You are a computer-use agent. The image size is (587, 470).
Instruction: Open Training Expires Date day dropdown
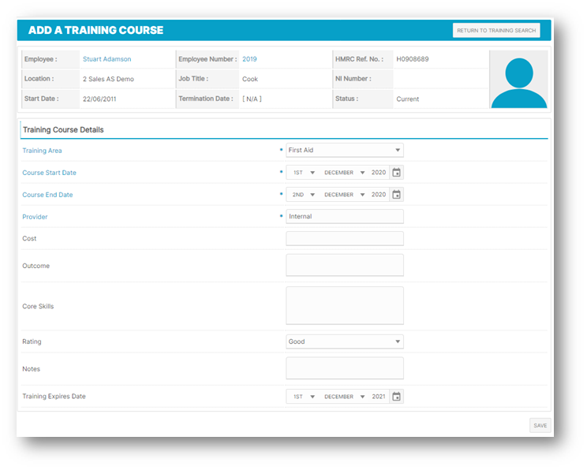[x=304, y=397]
